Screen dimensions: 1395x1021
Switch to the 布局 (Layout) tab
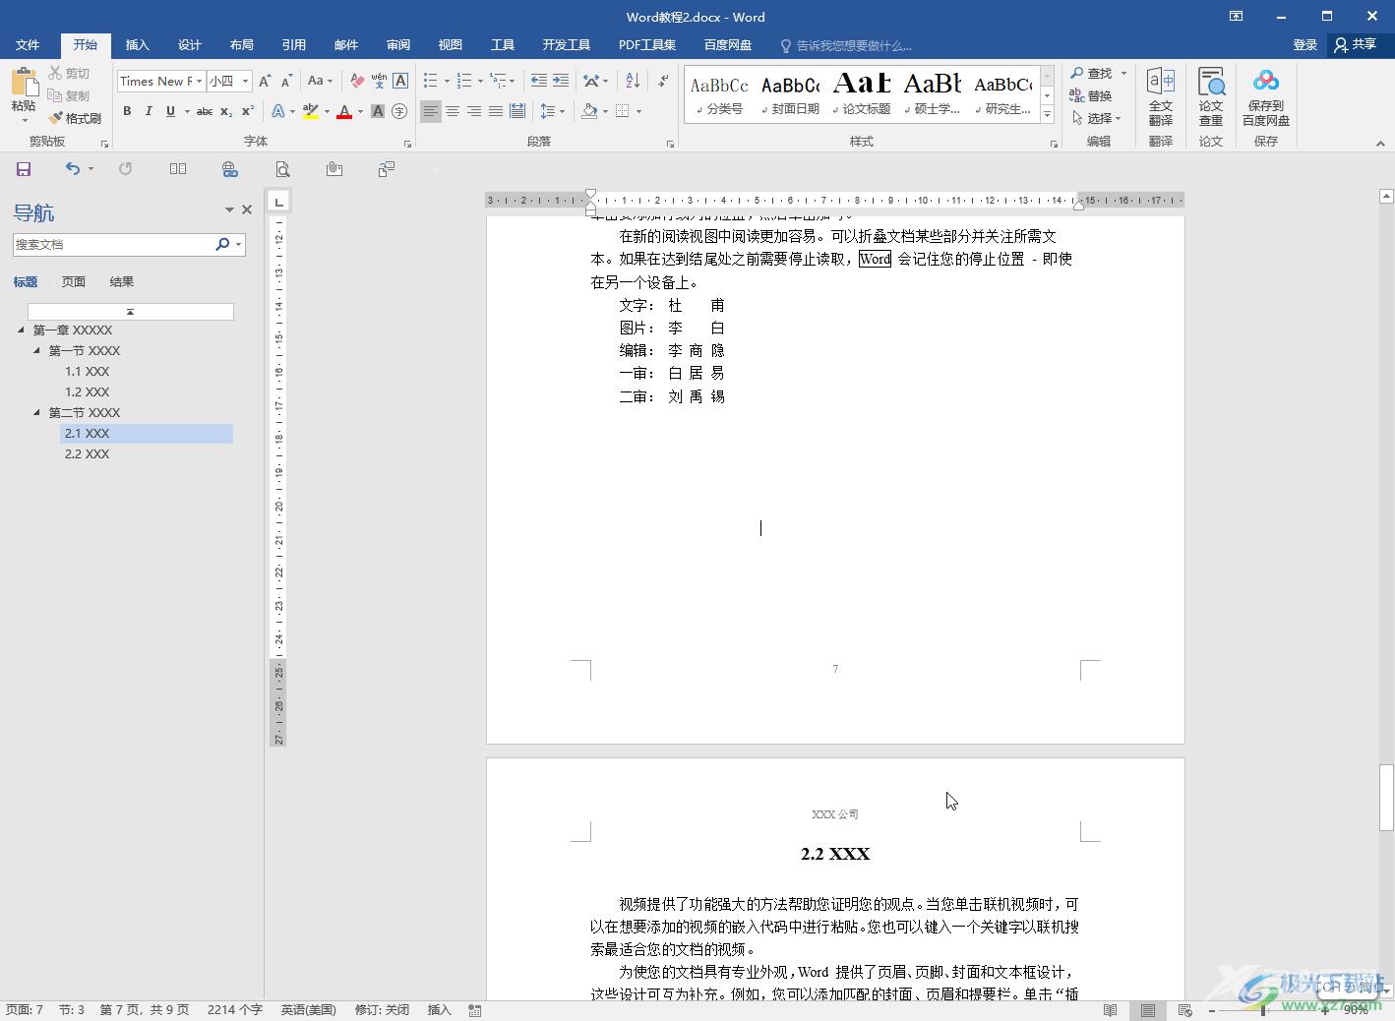pos(242,45)
